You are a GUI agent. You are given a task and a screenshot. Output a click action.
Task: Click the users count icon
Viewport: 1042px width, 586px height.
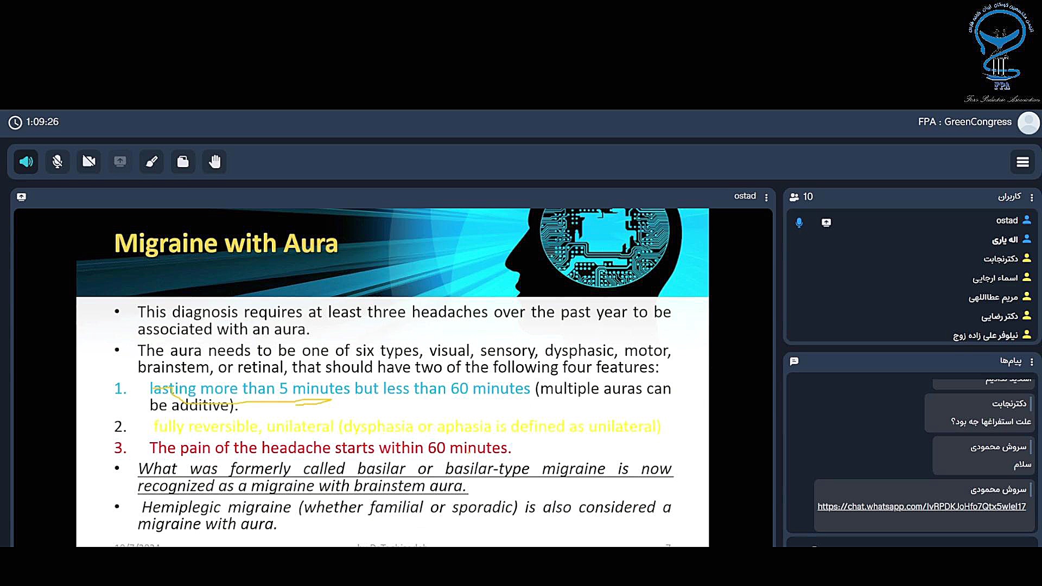point(795,197)
